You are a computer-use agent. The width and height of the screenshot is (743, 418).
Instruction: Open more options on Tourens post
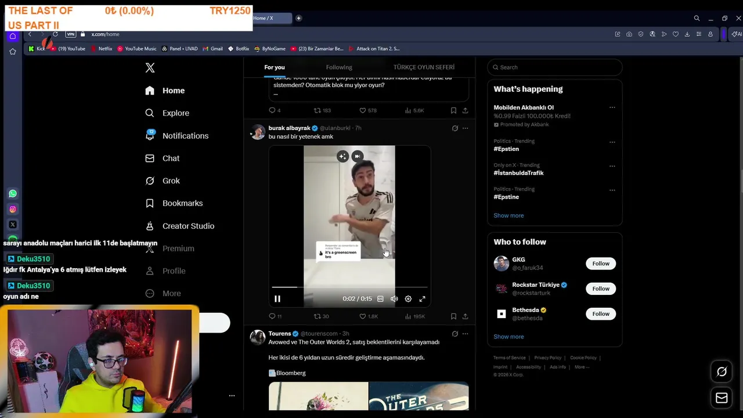(x=465, y=334)
